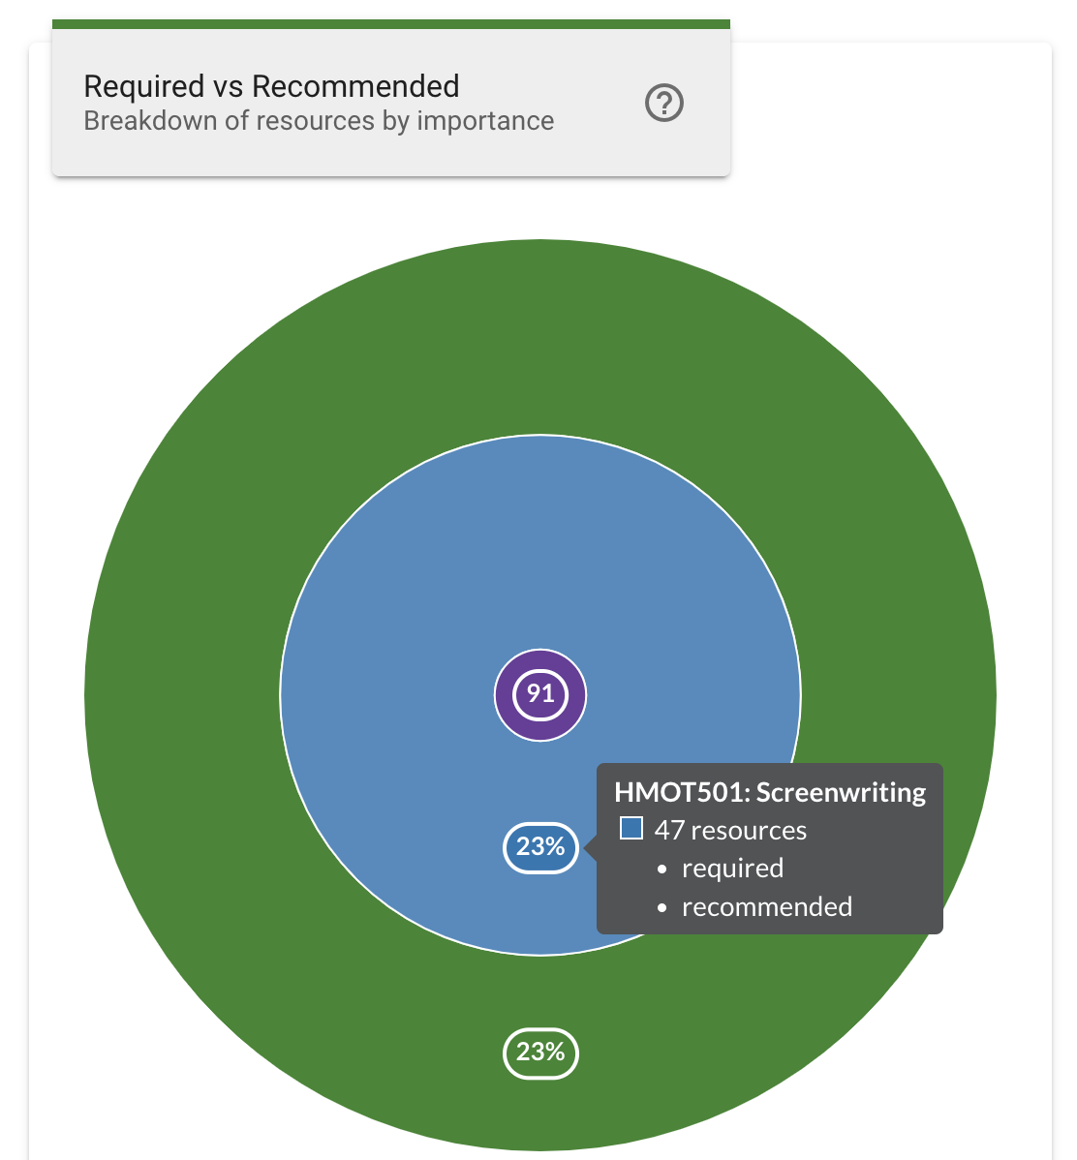Click the '47 resources' tooltip entry
The image size is (1077, 1160).
pyautogui.click(x=730, y=830)
